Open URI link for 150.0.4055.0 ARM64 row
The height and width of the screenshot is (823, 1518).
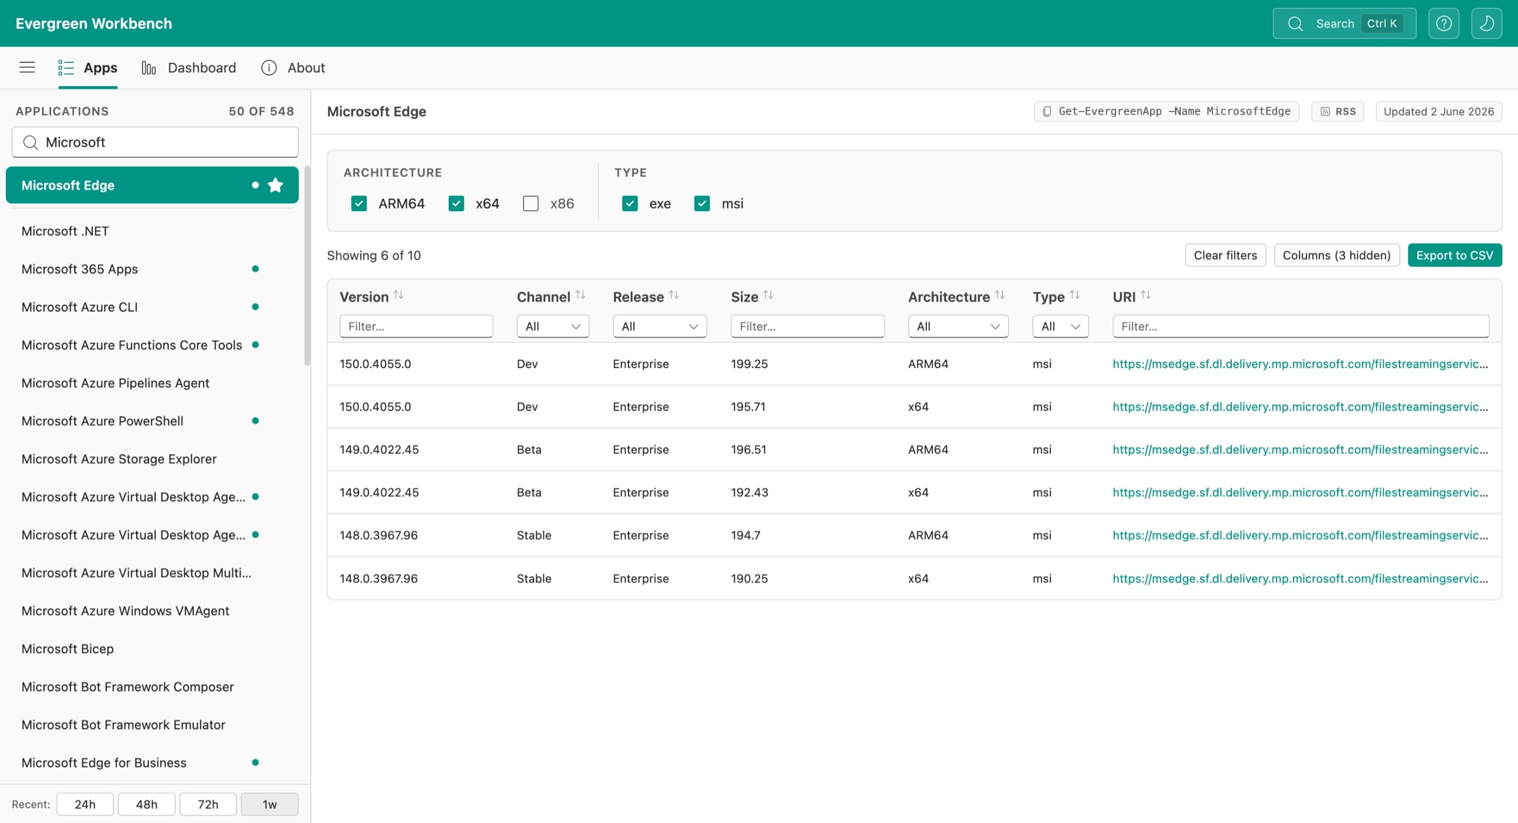[x=1300, y=364]
